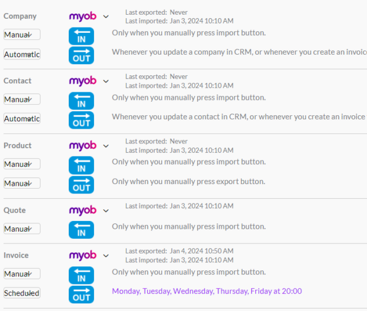
Task: Click the Company IN import icon
Action: point(81,36)
